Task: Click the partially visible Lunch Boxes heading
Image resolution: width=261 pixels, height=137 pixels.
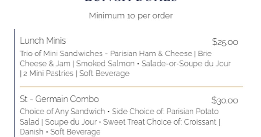Action: [131, 1]
